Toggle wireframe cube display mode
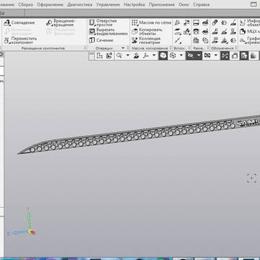The image size is (260, 260). coord(173,56)
